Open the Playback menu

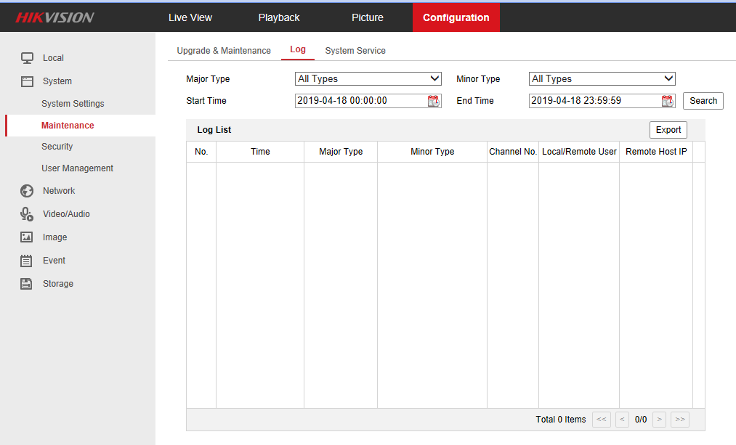point(279,17)
